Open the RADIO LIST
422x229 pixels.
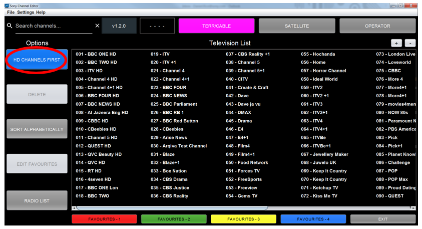coord(37,200)
